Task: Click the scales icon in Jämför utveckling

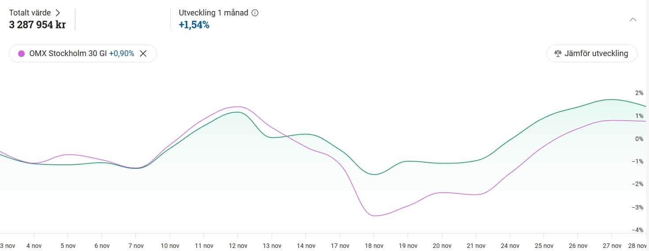Action: [x=558, y=53]
